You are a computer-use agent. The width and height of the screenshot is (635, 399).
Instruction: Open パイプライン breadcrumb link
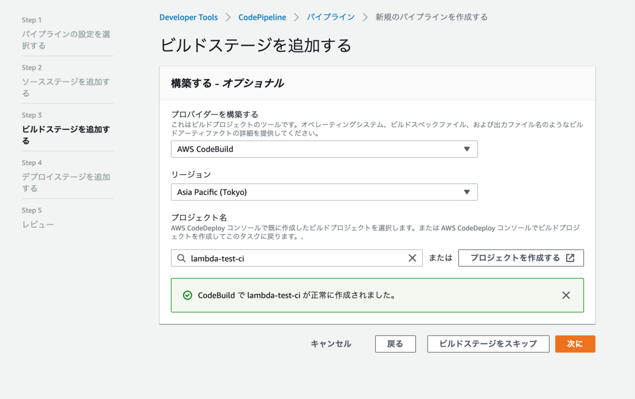[331, 17]
